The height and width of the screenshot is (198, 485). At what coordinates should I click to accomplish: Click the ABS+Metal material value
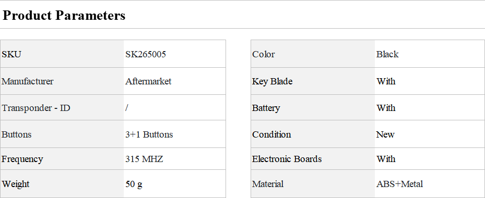[x=399, y=184]
